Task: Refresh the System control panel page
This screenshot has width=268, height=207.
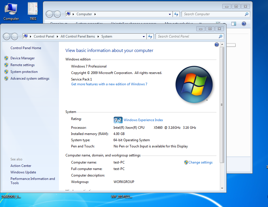Action: (x=150, y=36)
